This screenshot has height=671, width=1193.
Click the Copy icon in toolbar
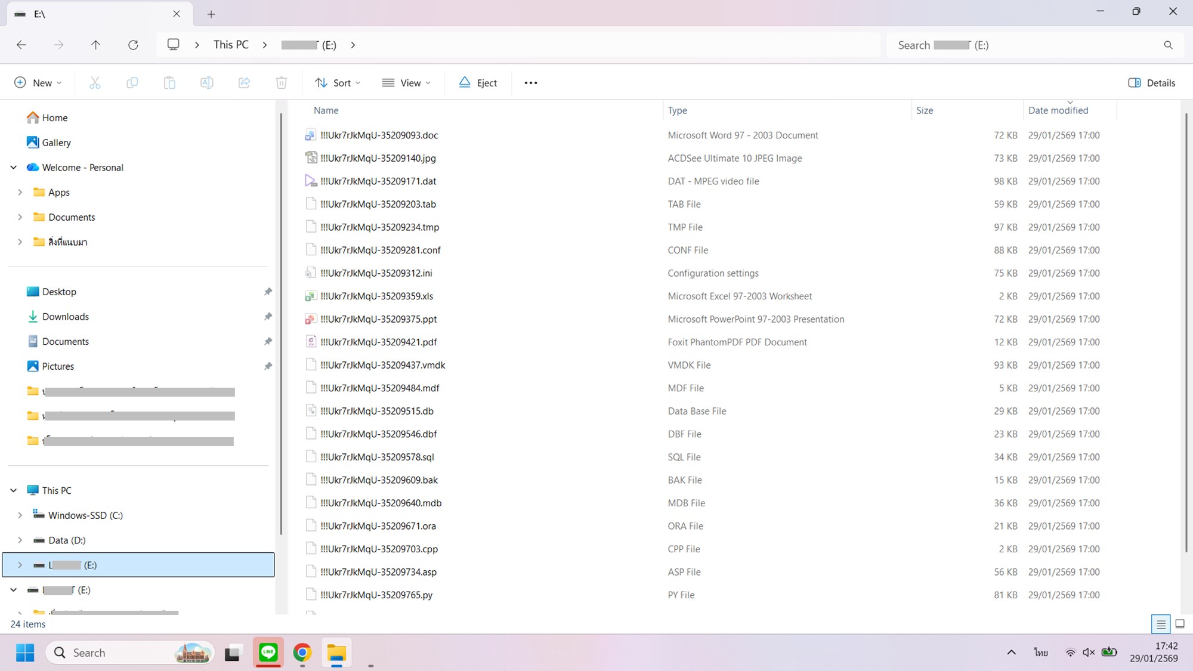[x=132, y=83]
